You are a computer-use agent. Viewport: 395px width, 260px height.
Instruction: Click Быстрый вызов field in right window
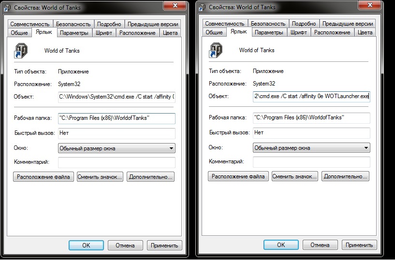tap(311, 132)
